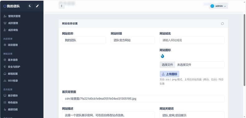
Task: Click 底部功能 hand icon
Action: coord(5,110)
